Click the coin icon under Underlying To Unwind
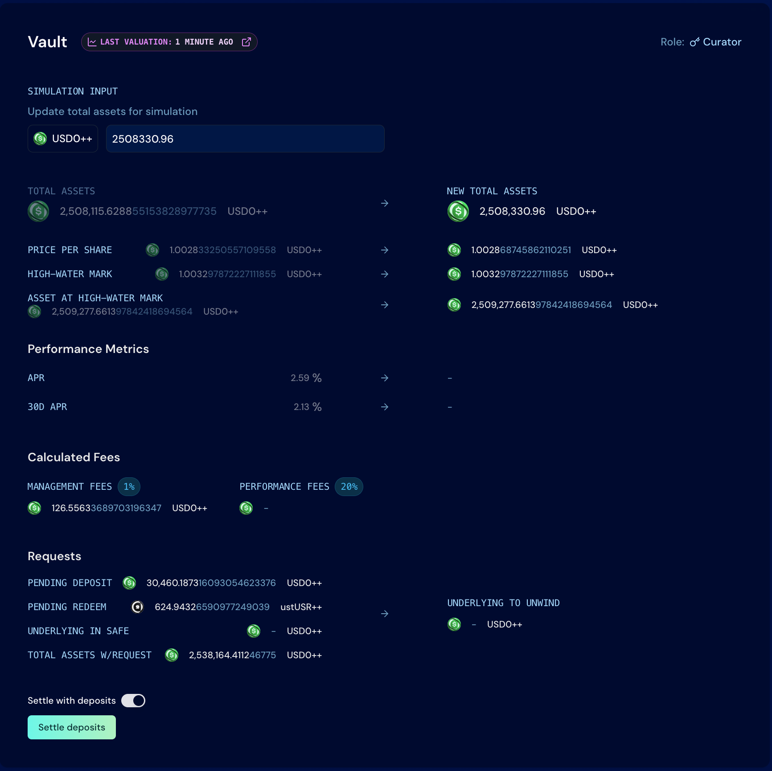Screen dimensions: 772x771 (454, 624)
